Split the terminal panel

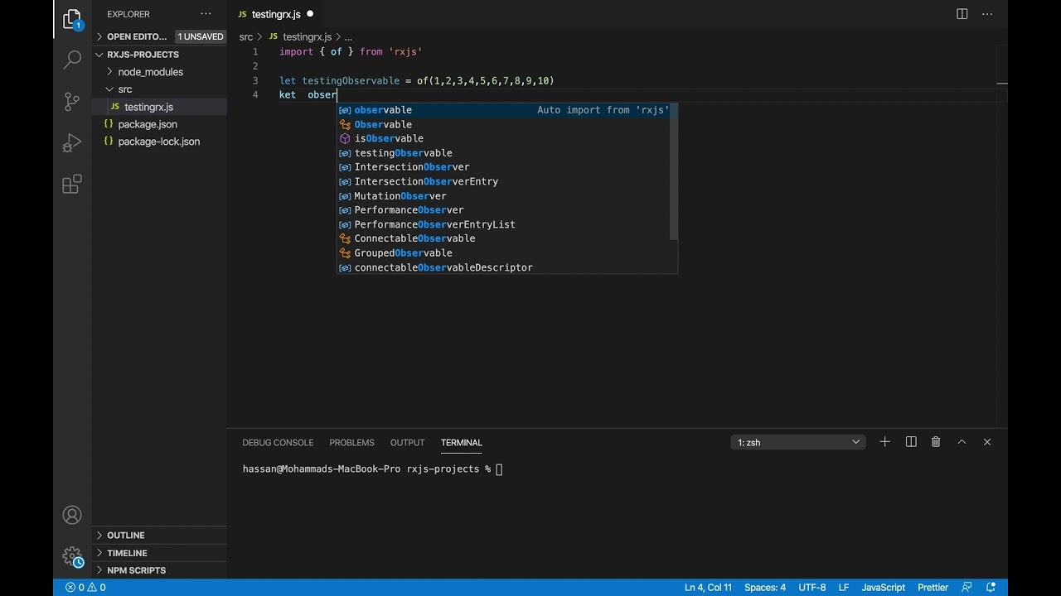pyautogui.click(x=911, y=442)
